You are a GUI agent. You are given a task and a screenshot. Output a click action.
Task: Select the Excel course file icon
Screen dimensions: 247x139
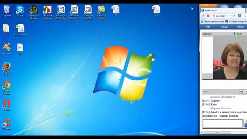(x=20, y=30)
